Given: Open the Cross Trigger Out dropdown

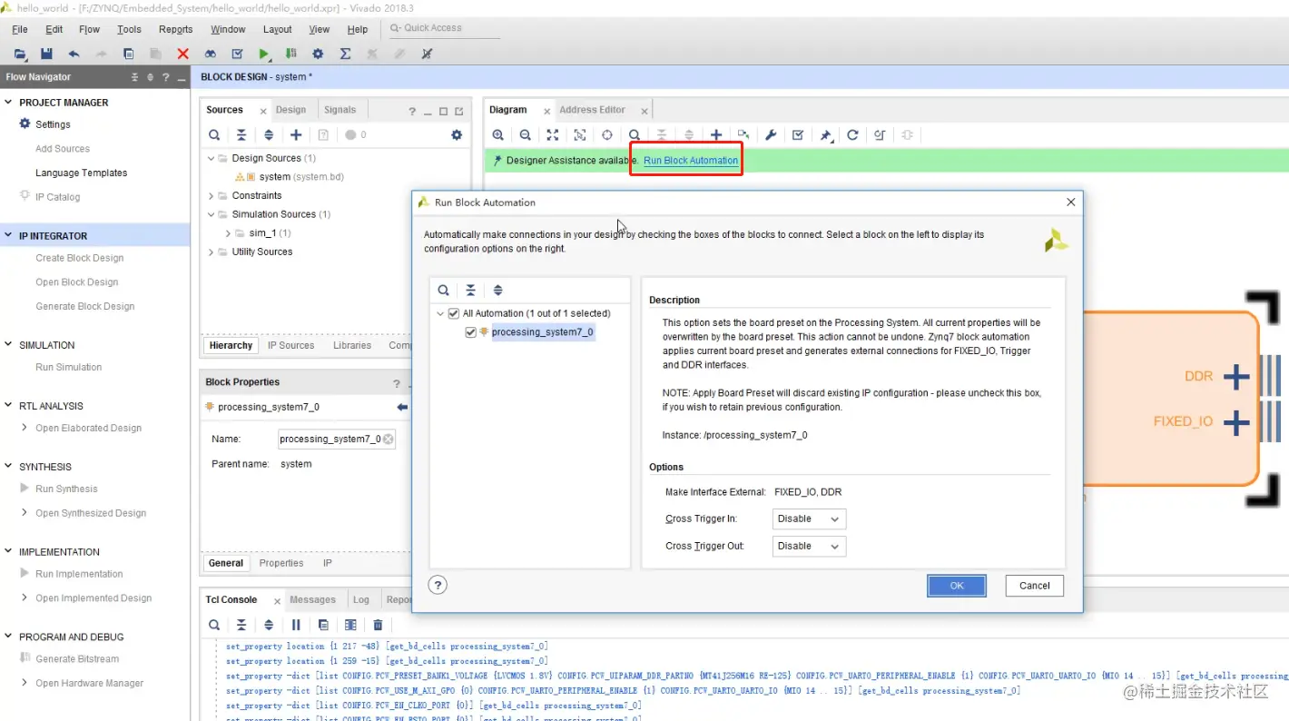Looking at the screenshot, I should point(809,546).
